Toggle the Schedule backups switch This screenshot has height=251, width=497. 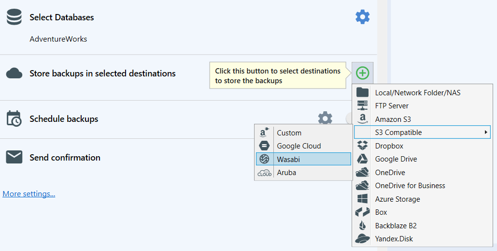coord(349,118)
